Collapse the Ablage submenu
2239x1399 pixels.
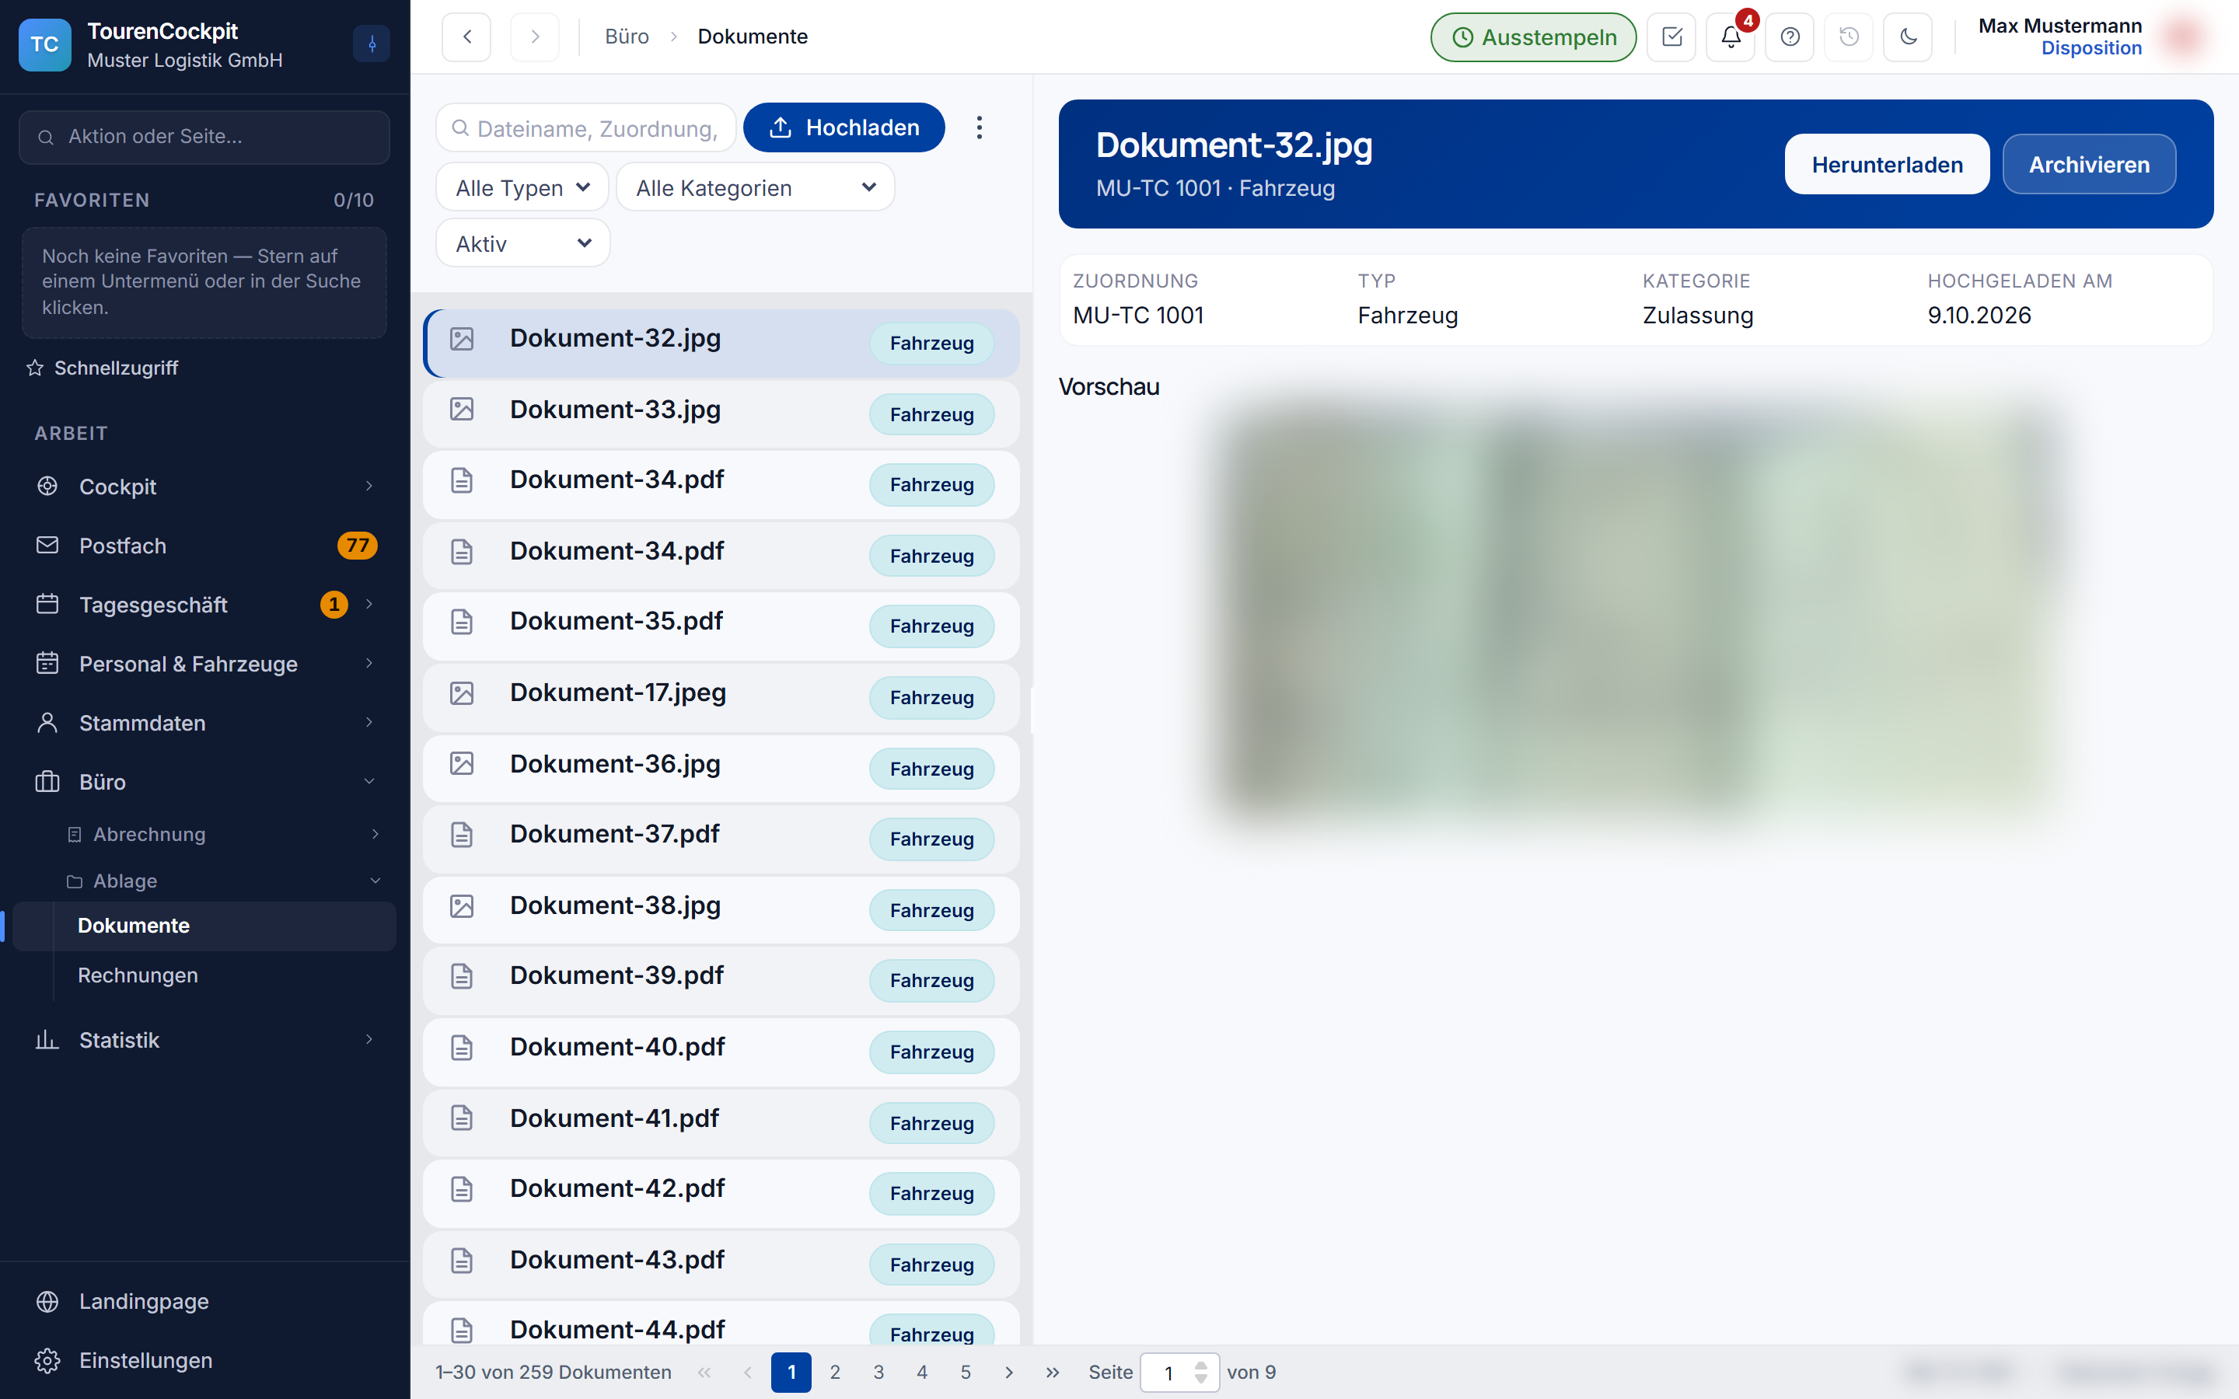pos(222,880)
